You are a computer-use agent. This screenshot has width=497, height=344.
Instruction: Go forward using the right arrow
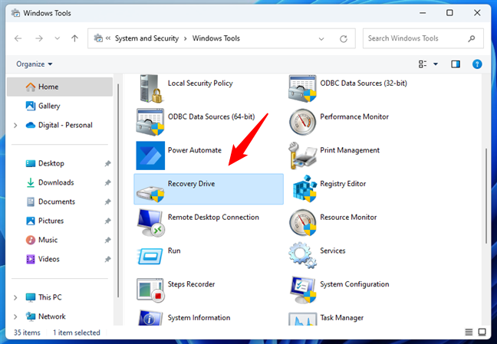pos(39,38)
